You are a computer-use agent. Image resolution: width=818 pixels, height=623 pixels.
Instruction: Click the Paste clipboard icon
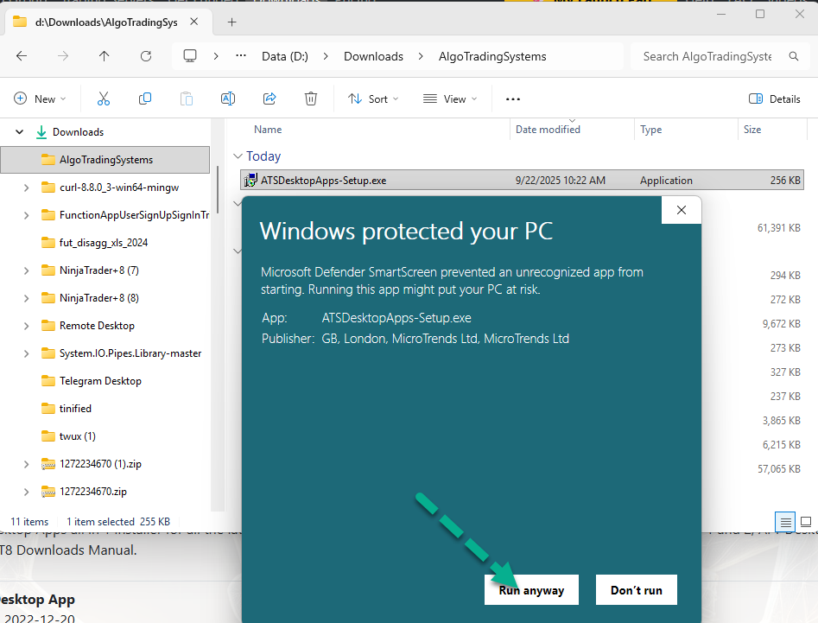tap(187, 99)
